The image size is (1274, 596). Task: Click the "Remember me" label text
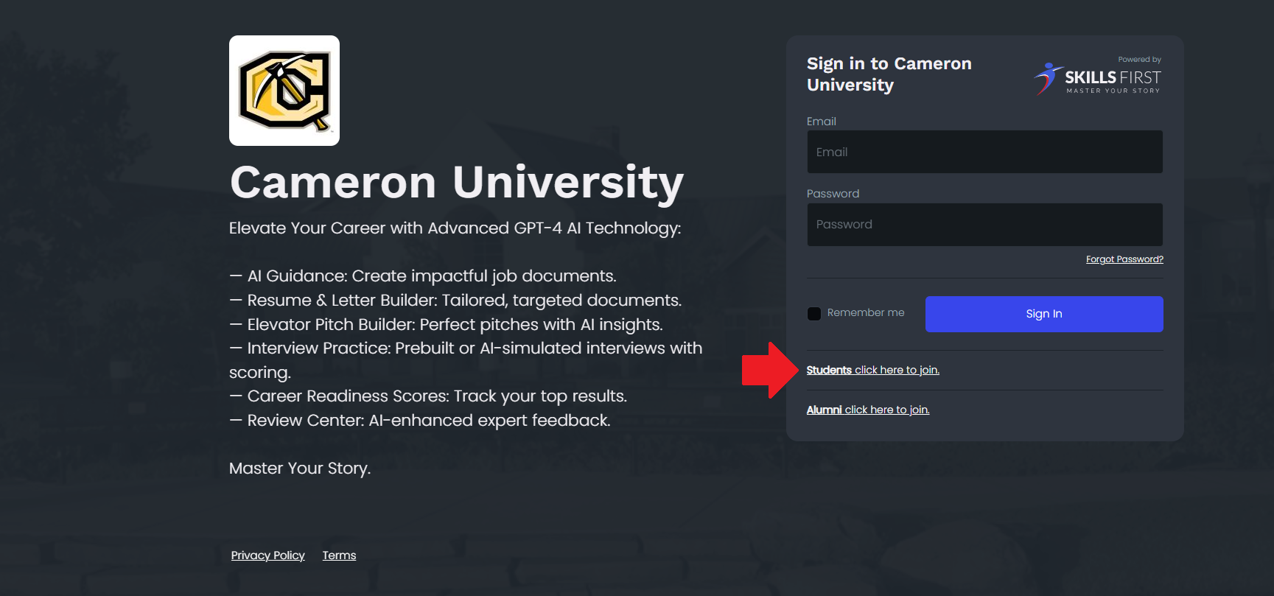pos(866,313)
